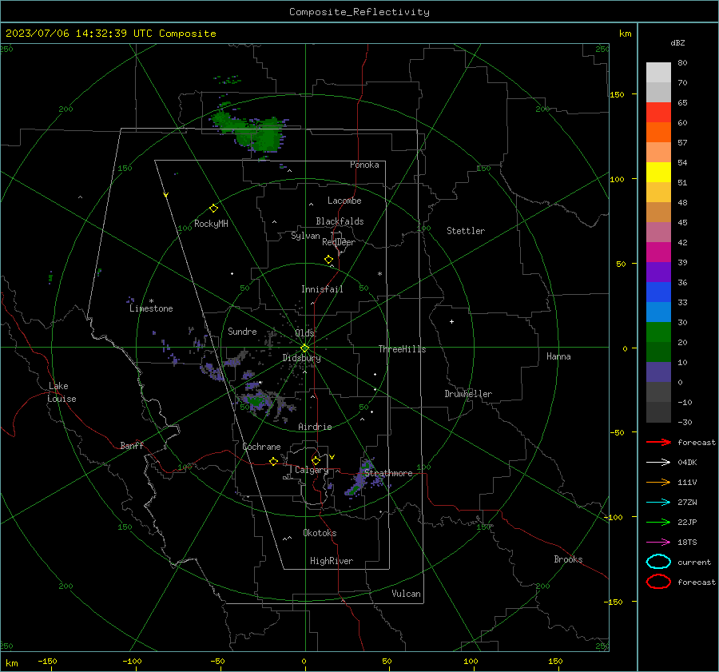
Task: Click the cyan 27ZW arrow in legend
Action: pos(658,503)
